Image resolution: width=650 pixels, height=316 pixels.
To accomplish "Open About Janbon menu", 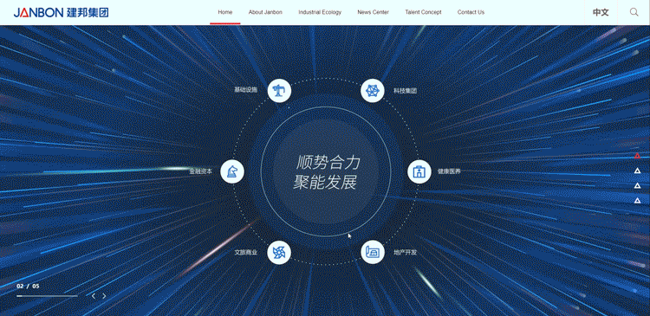I will click(x=265, y=12).
